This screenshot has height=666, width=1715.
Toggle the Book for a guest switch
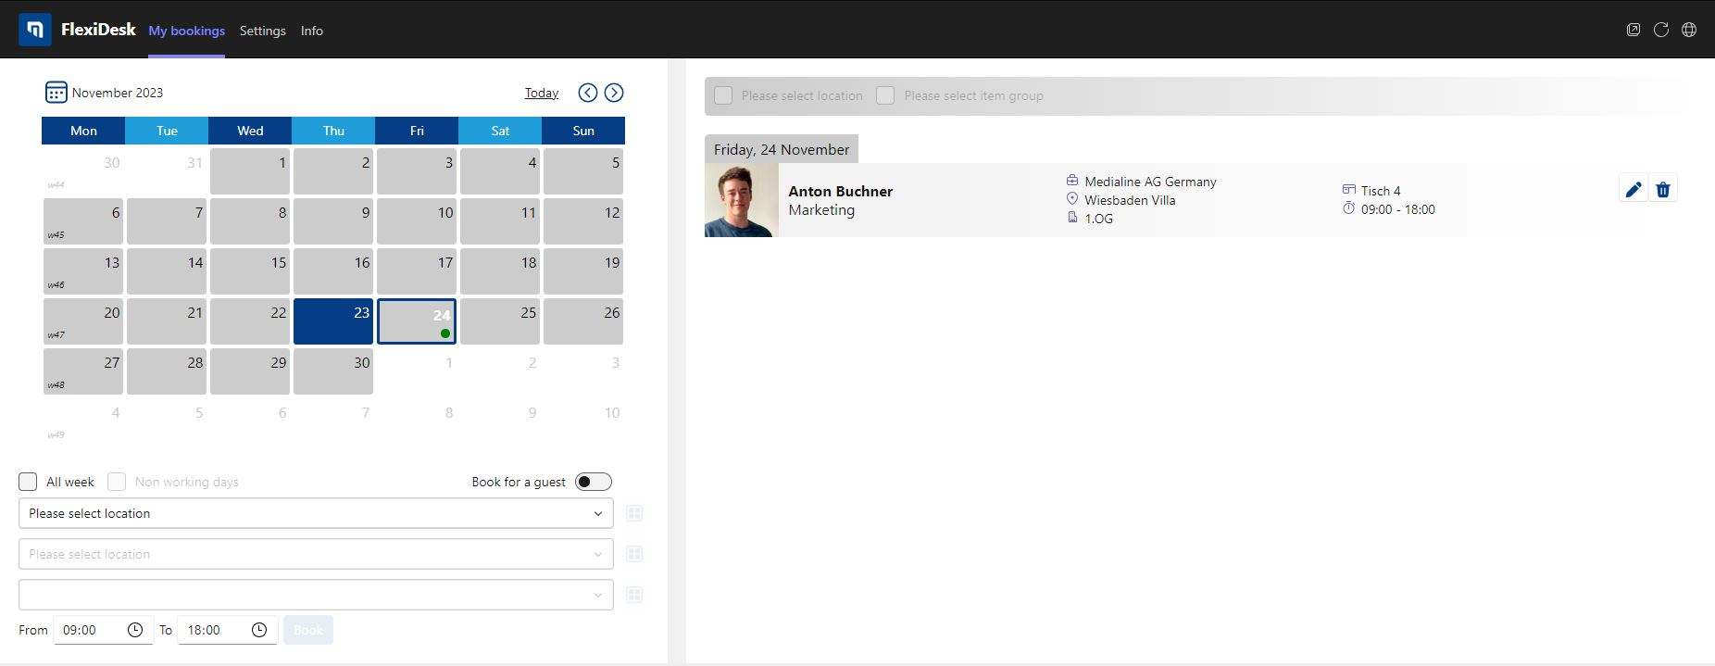594,482
